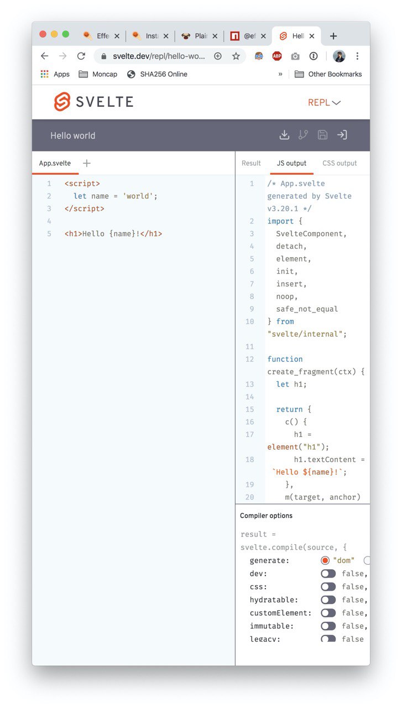Open a new browser tab
This screenshot has width=402, height=708.
pyautogui.click(x=333, y=36)
